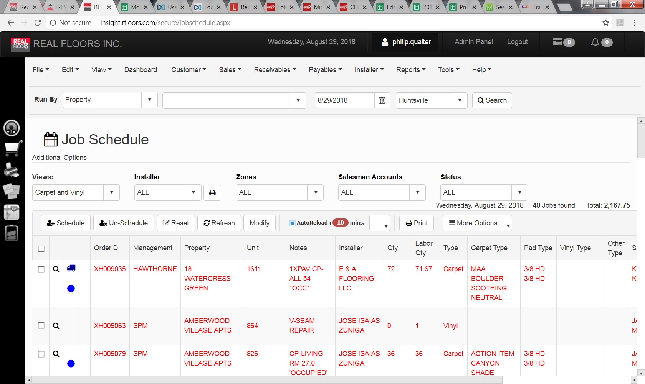Open the Installer menu
Screen dimensions: 645x384
point(369,70)
